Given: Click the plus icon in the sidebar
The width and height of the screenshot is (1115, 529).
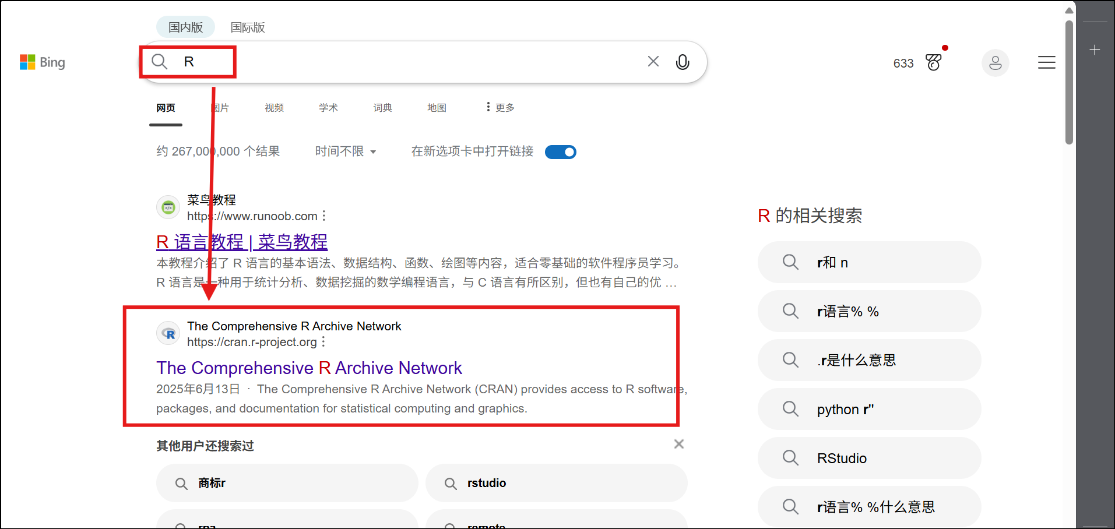Looking at the screenshot, I should 1095,50.
